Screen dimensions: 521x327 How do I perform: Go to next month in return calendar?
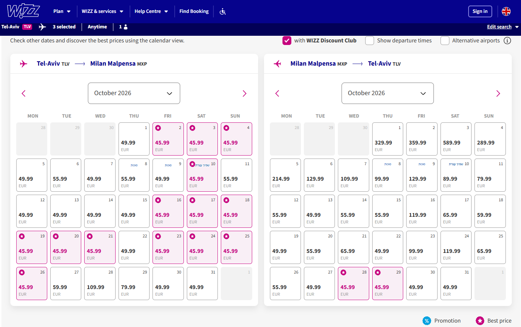pos(498,94)
